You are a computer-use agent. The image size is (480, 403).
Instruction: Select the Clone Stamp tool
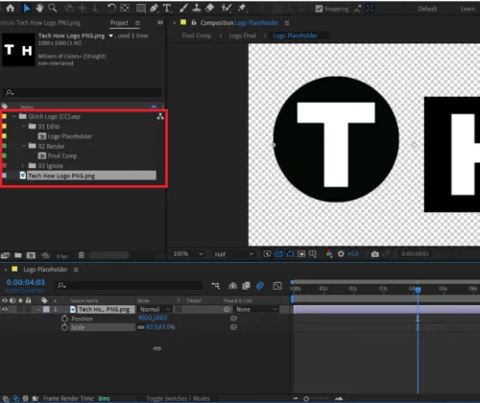(197, 8)
